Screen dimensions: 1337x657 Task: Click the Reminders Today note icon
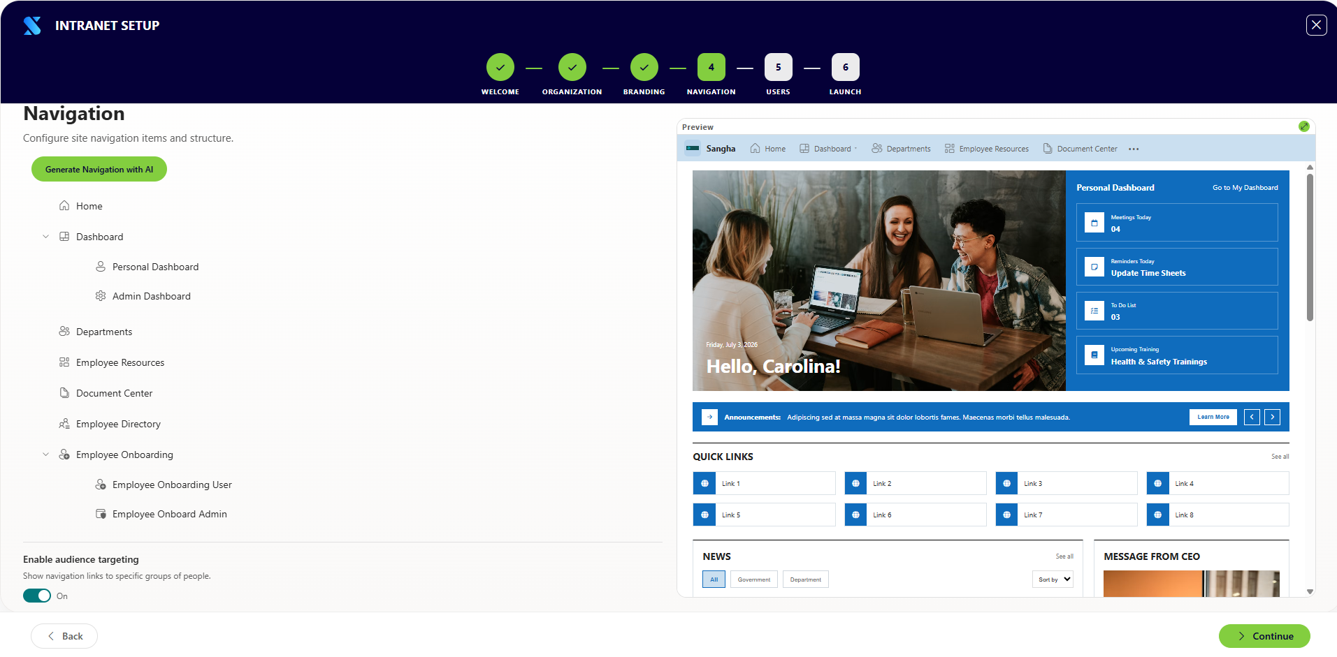pyautogui.click(x=1094, y=267)
